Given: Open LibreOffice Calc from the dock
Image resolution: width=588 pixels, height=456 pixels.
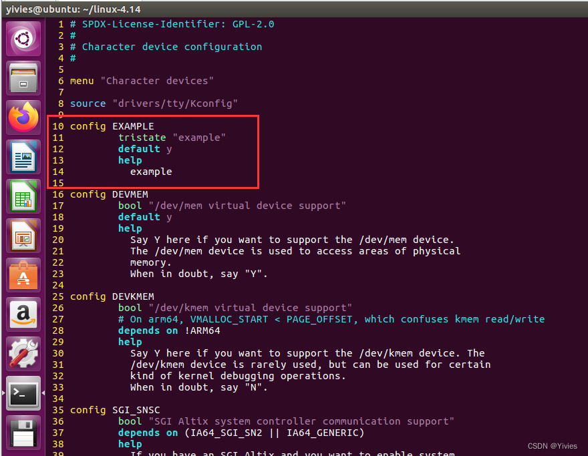Looking at the screenshot, I should [x=23, y=196].
